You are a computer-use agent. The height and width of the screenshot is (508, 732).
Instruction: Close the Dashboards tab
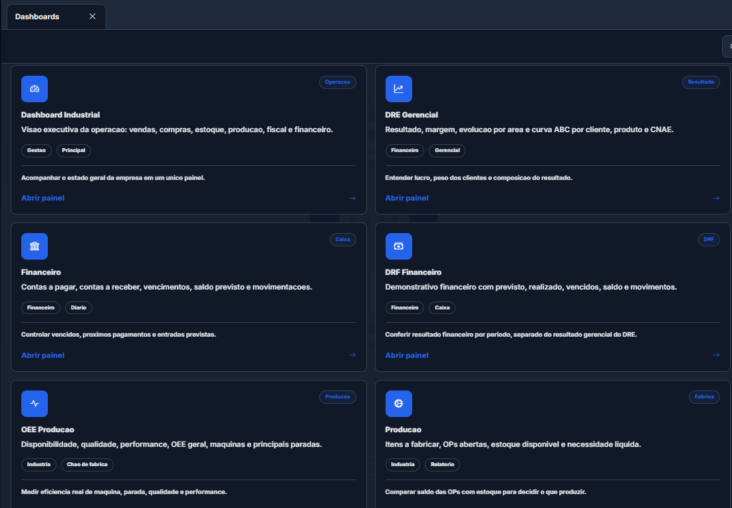[x=92, y=17]
